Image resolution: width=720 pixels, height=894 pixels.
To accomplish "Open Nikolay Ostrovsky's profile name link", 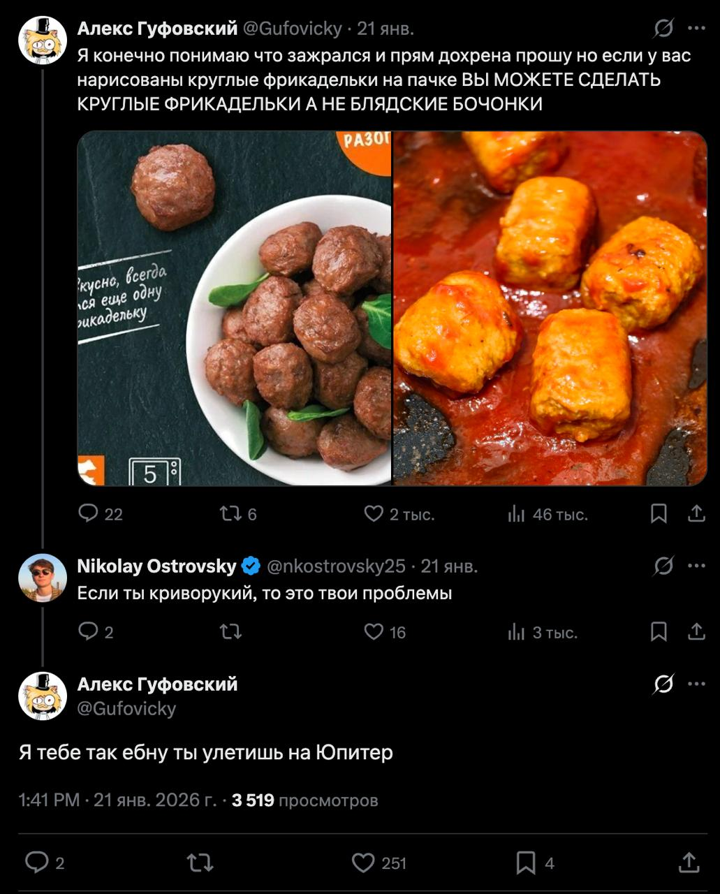I will point(156,566).
